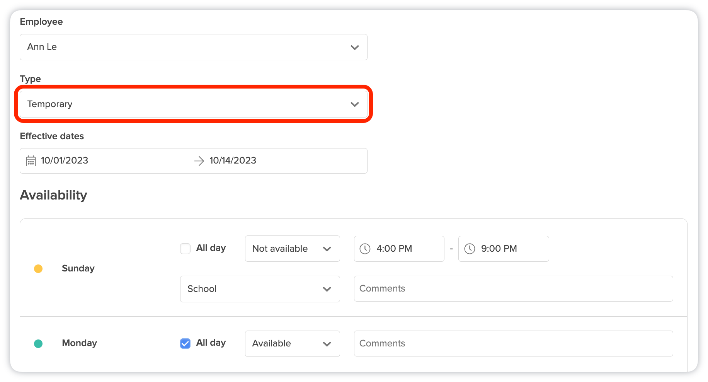Image resolution: width=708 pixels, height=382 pixels.
Task: Select the start date 10/01/2023
Action: [x=65, y=160]
